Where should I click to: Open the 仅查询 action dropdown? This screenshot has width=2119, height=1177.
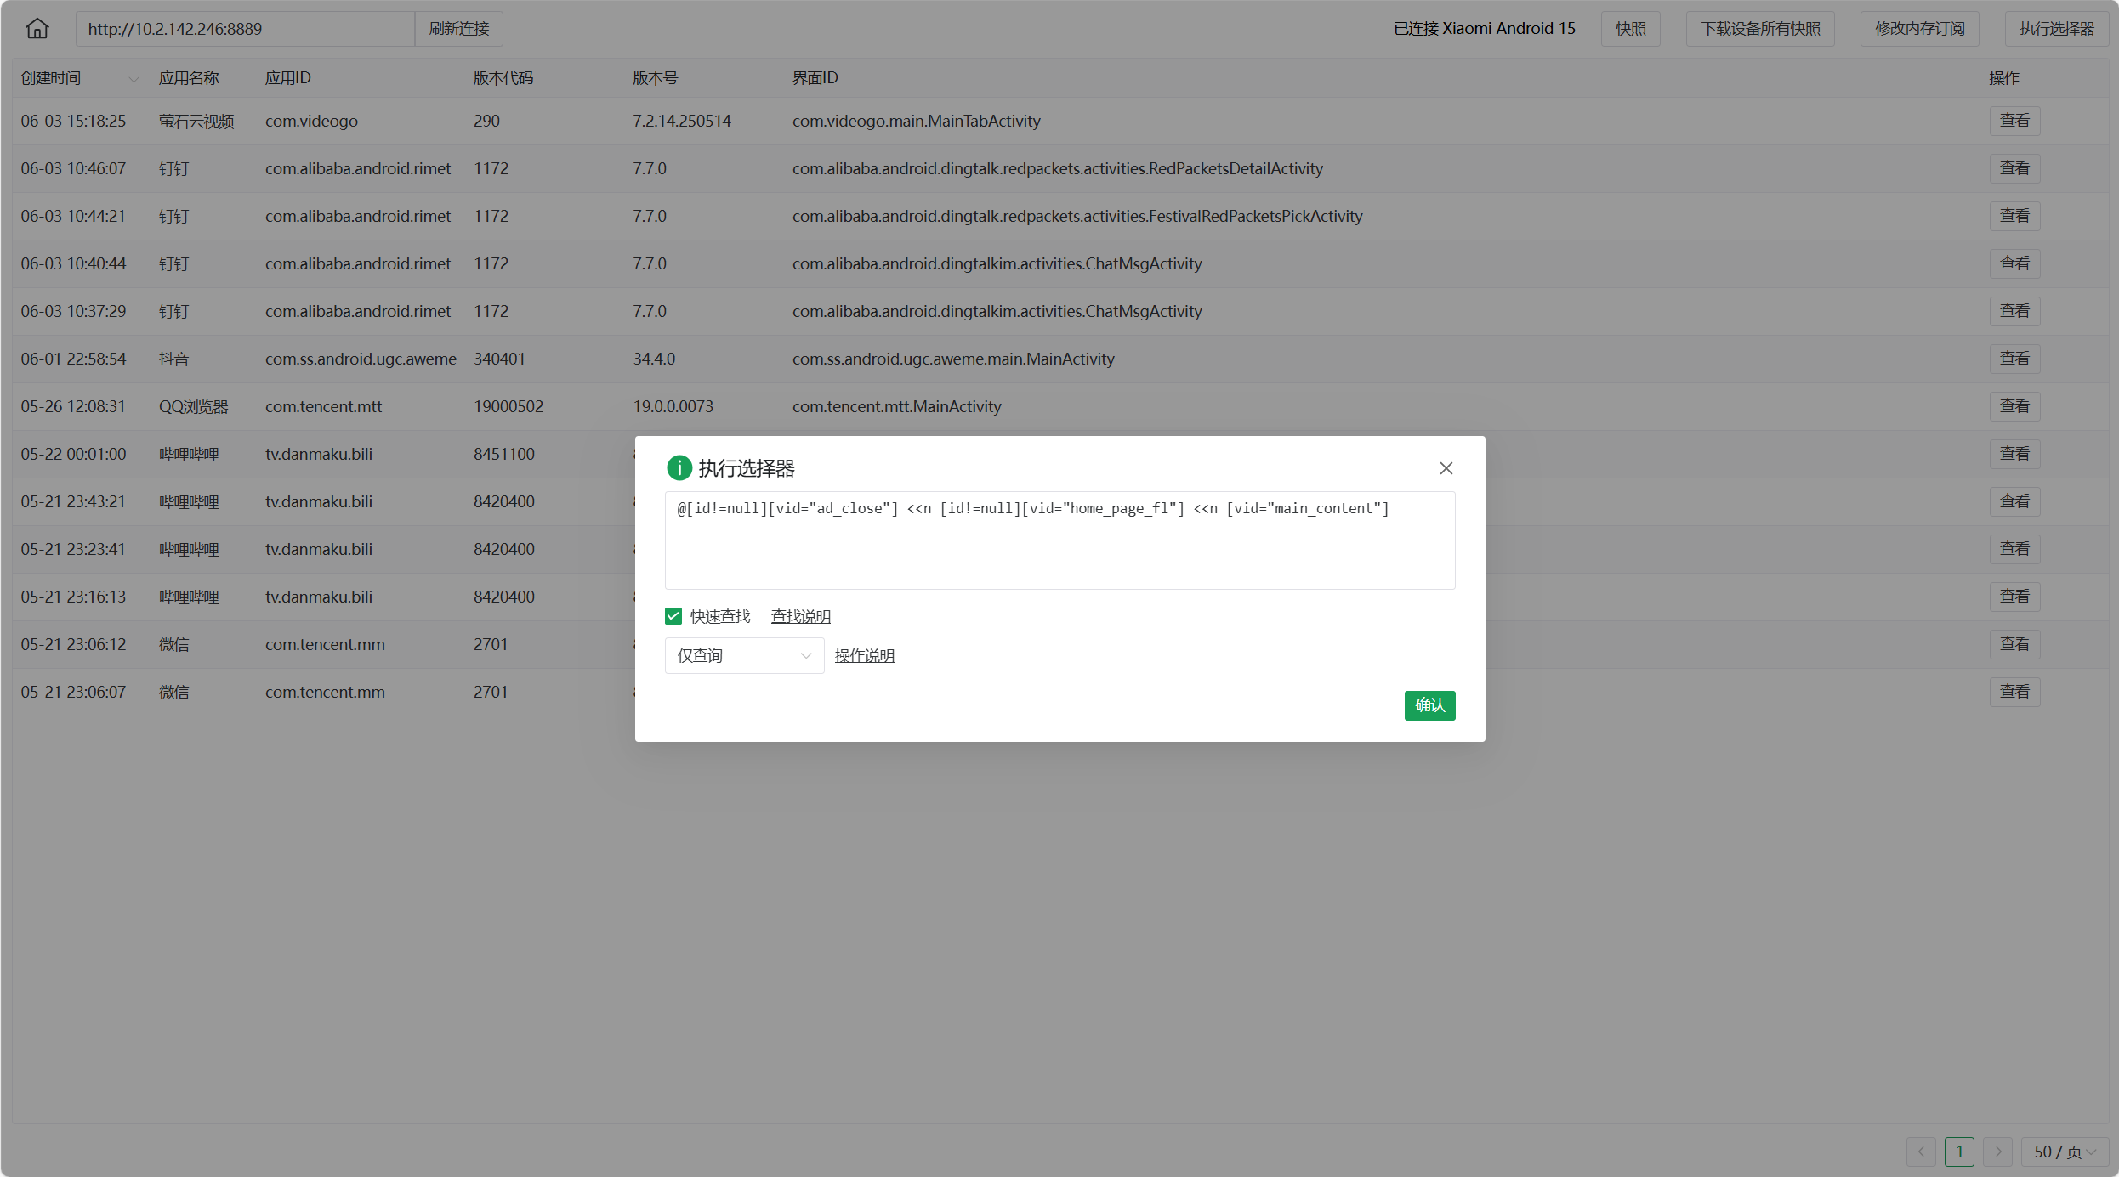click(744, 656)
